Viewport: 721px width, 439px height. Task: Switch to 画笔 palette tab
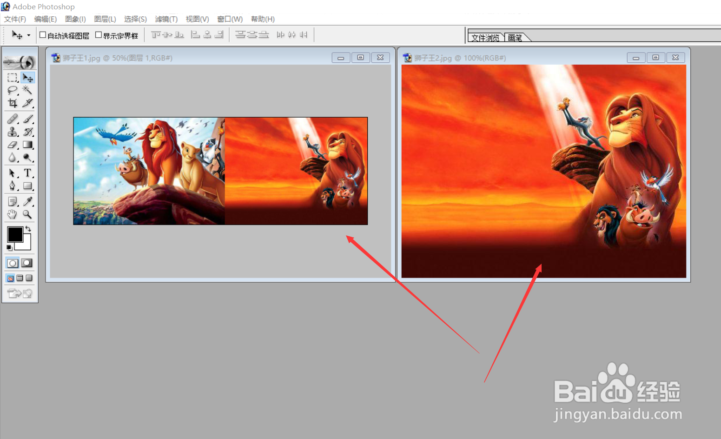click(x=515, y=38)
